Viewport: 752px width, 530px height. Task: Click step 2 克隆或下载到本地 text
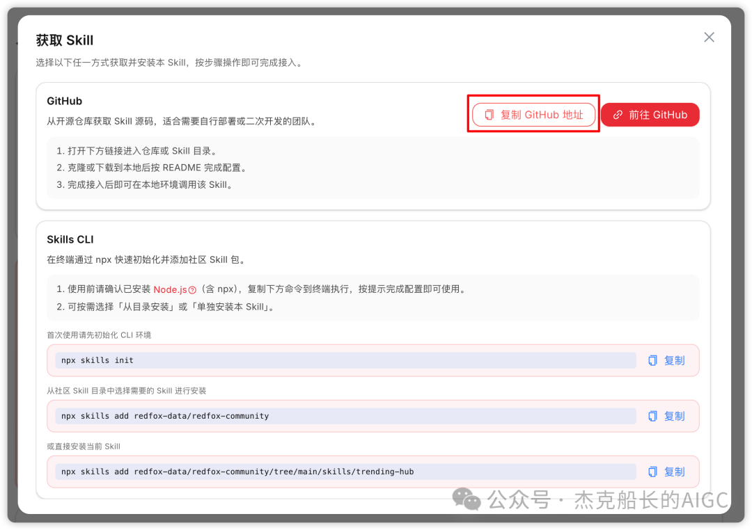[x=152, y=168]
